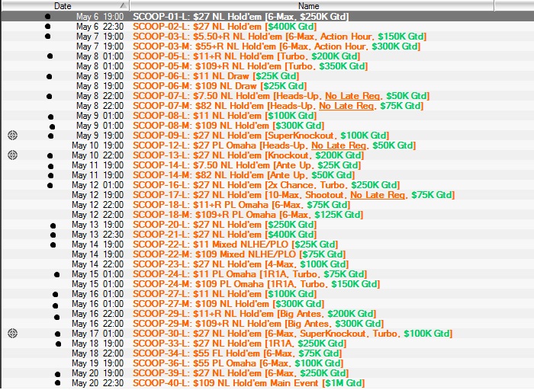534x390 pixels.
Task: Select SCOOP-39-L 6-Max $250K Gtd row
Action: click(267, 373)
